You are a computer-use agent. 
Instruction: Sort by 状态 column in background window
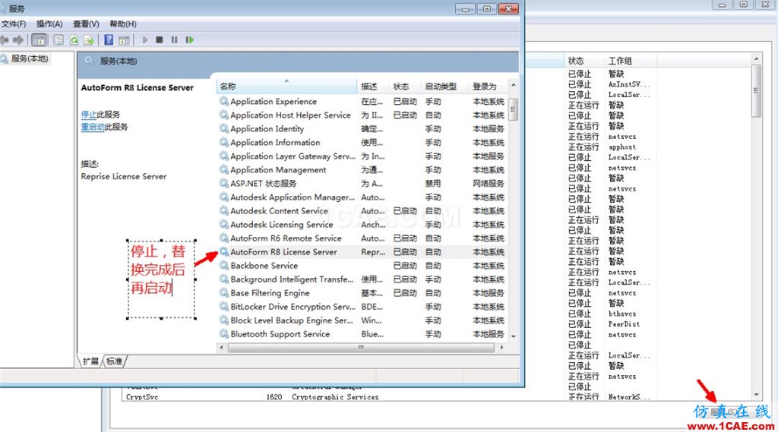click(584, 61)
